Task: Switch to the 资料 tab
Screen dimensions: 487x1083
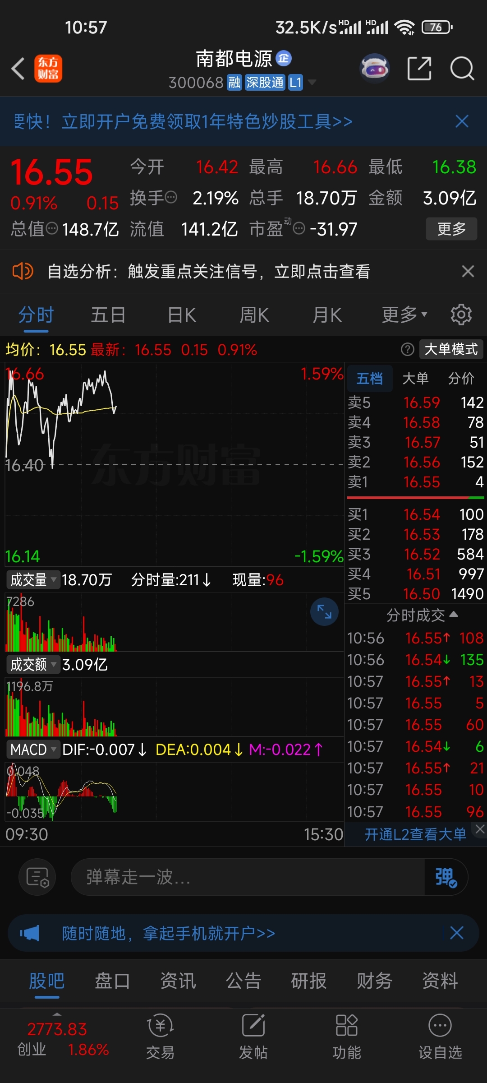Action: (440, 981)
